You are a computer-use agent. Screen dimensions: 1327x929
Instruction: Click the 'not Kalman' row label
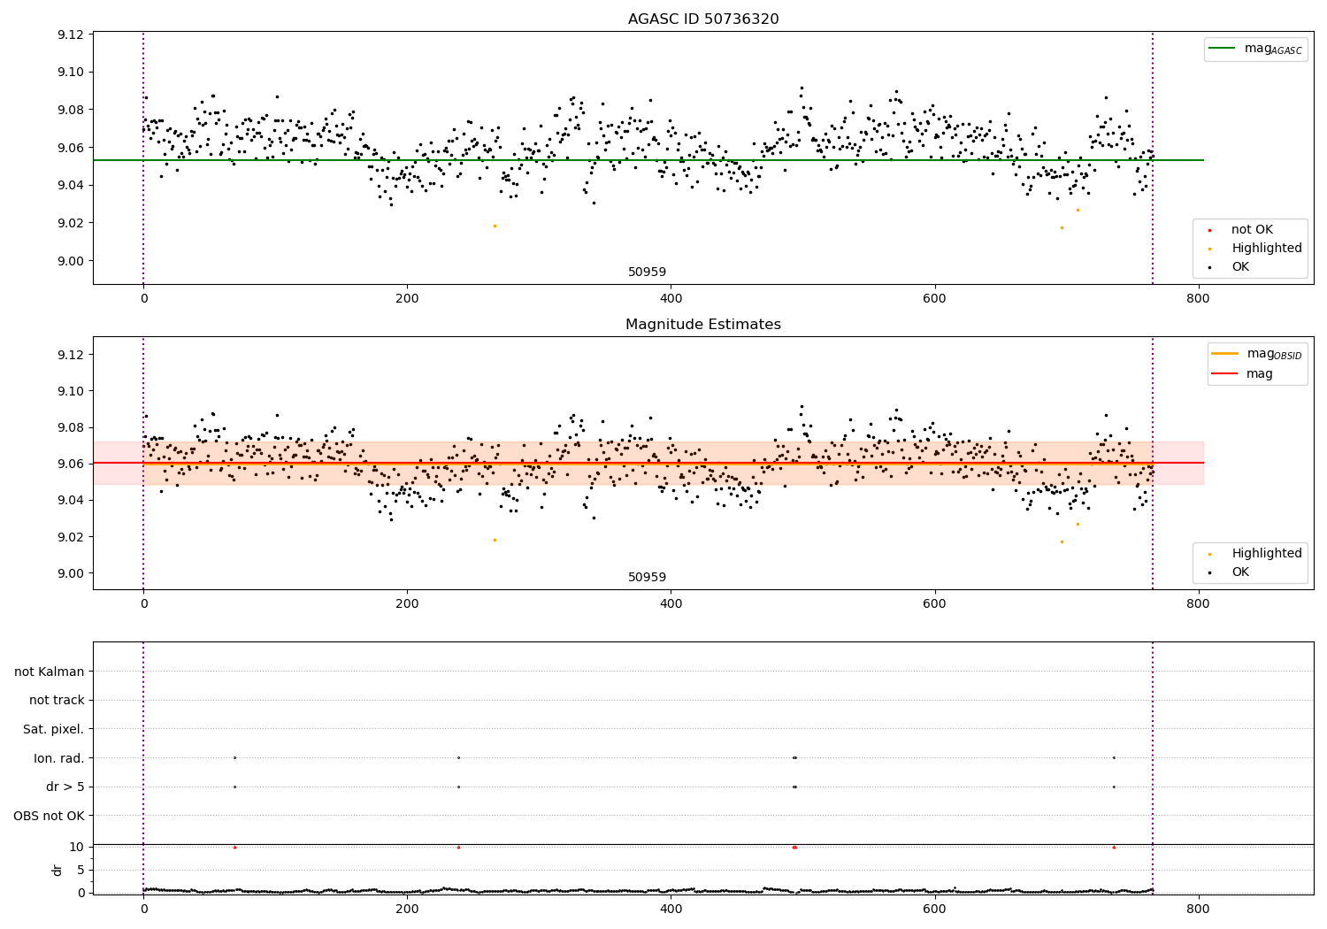tap(50, 672)
